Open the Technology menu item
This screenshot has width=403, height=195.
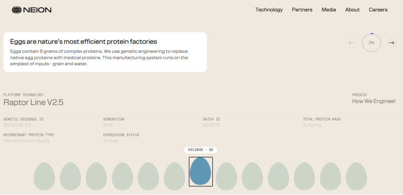click(269, 10)
